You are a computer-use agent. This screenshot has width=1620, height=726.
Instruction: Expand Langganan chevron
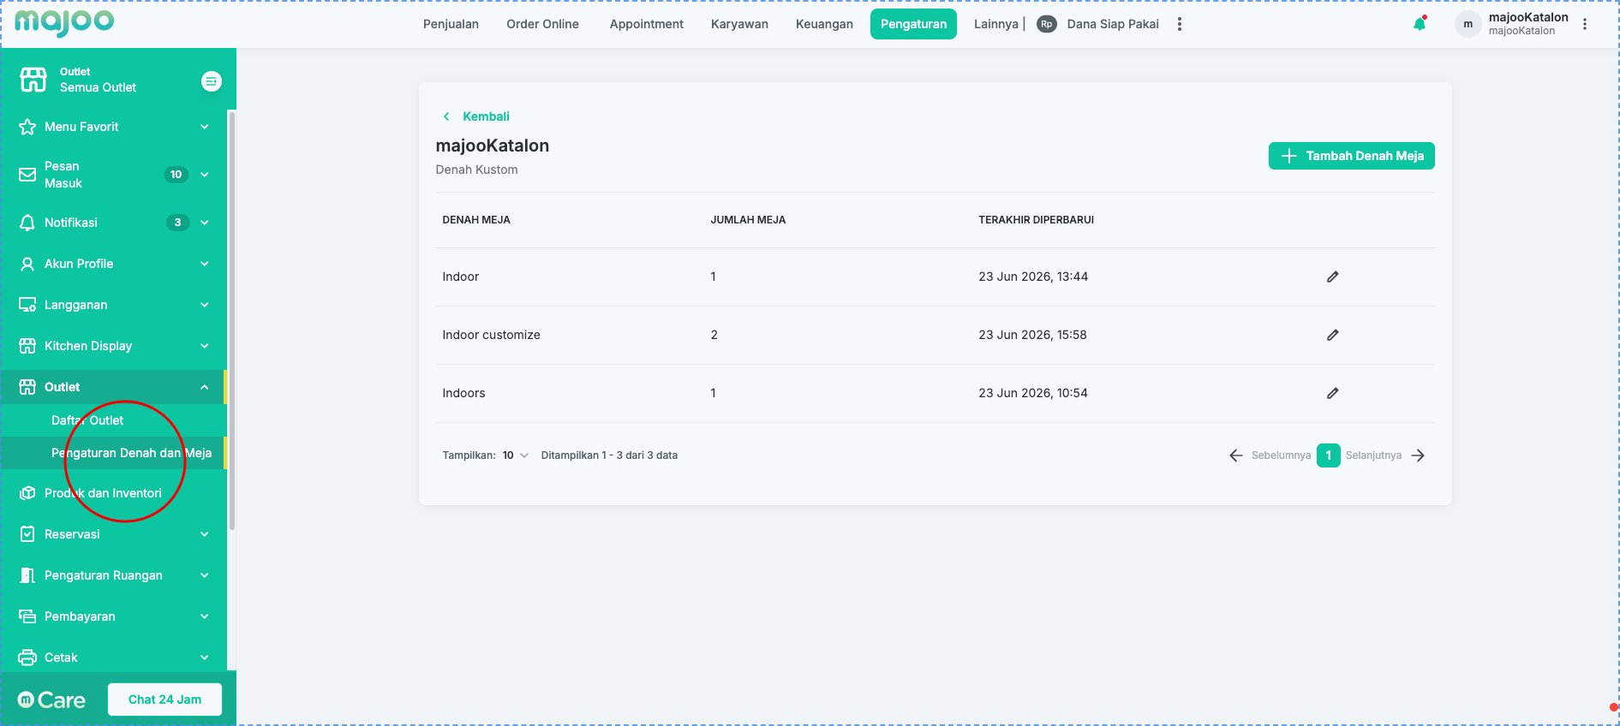(205, 305)
